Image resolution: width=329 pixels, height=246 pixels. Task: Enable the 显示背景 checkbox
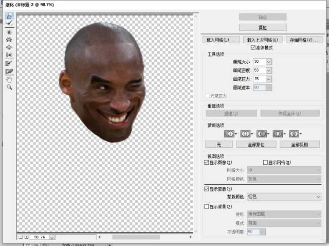(206, 206)
